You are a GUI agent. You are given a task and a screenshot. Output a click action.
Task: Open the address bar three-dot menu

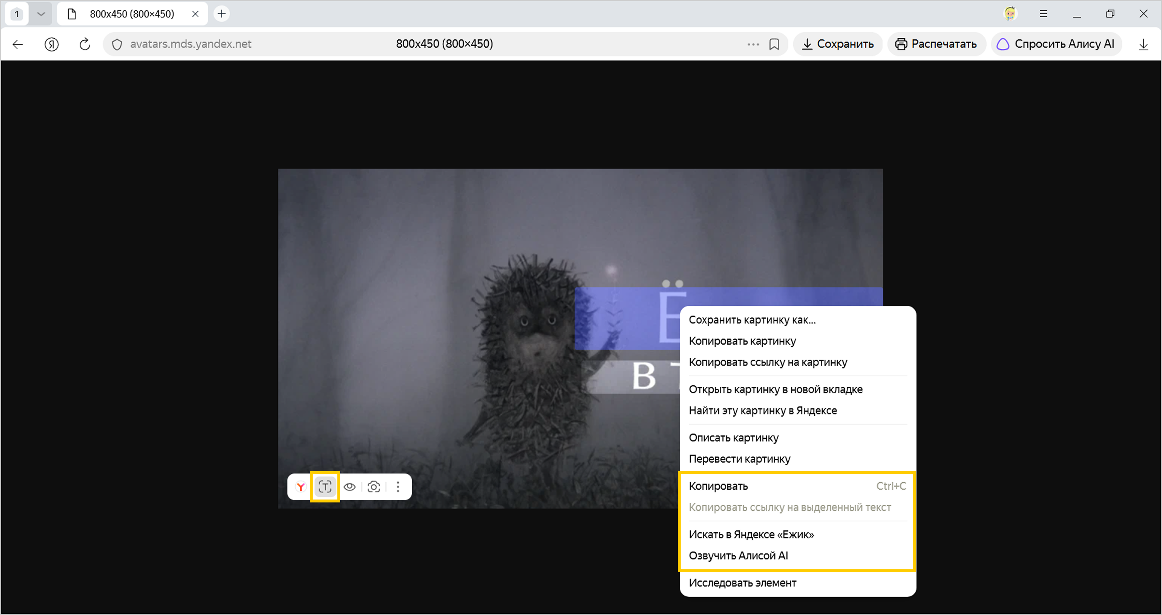pyautogui.click(x=753, y=44)
